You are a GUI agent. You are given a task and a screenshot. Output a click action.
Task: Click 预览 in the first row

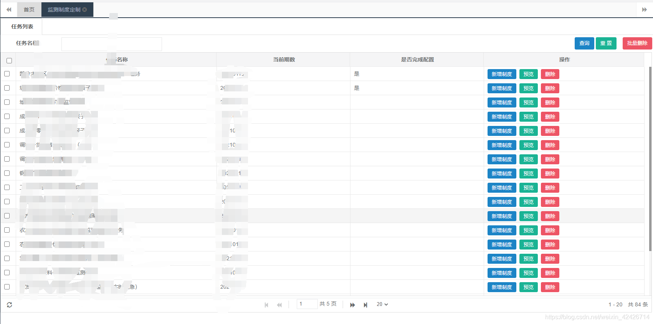coord(529,74)
